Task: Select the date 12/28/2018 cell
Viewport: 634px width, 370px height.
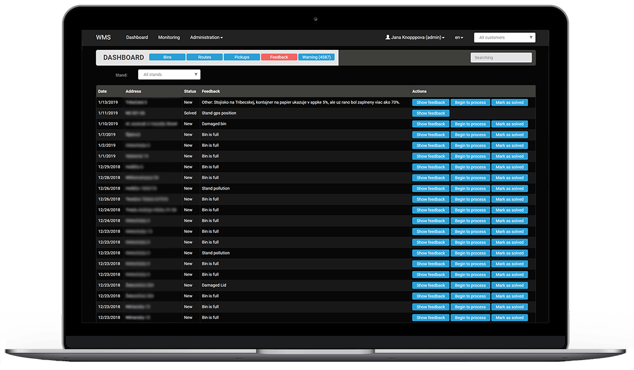Action: coord(109,178)
